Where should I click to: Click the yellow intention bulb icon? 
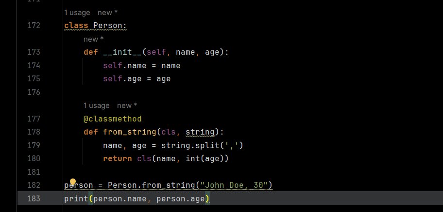coord(73,182)
